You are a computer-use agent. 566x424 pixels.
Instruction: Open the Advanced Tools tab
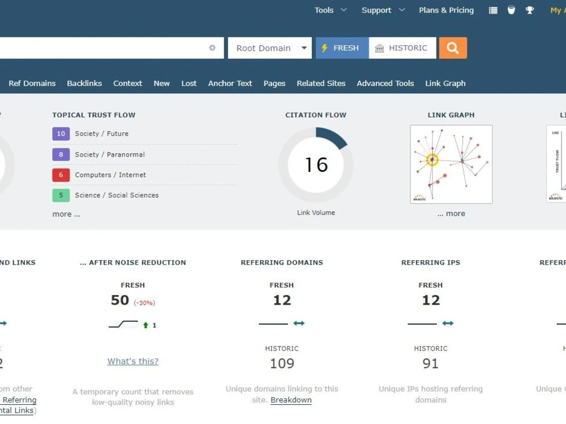[385, 83]
